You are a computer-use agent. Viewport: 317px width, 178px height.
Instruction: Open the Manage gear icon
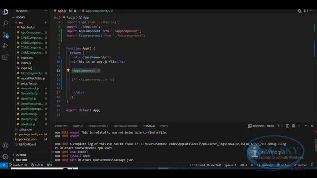click(x=5, y=156)
